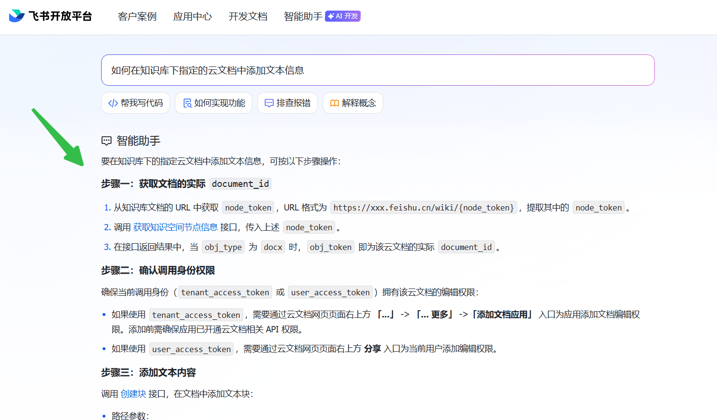This screenshot has height=420, width=717.
Task: Click the Feishu bird logo icon
Action: point(17,16)
